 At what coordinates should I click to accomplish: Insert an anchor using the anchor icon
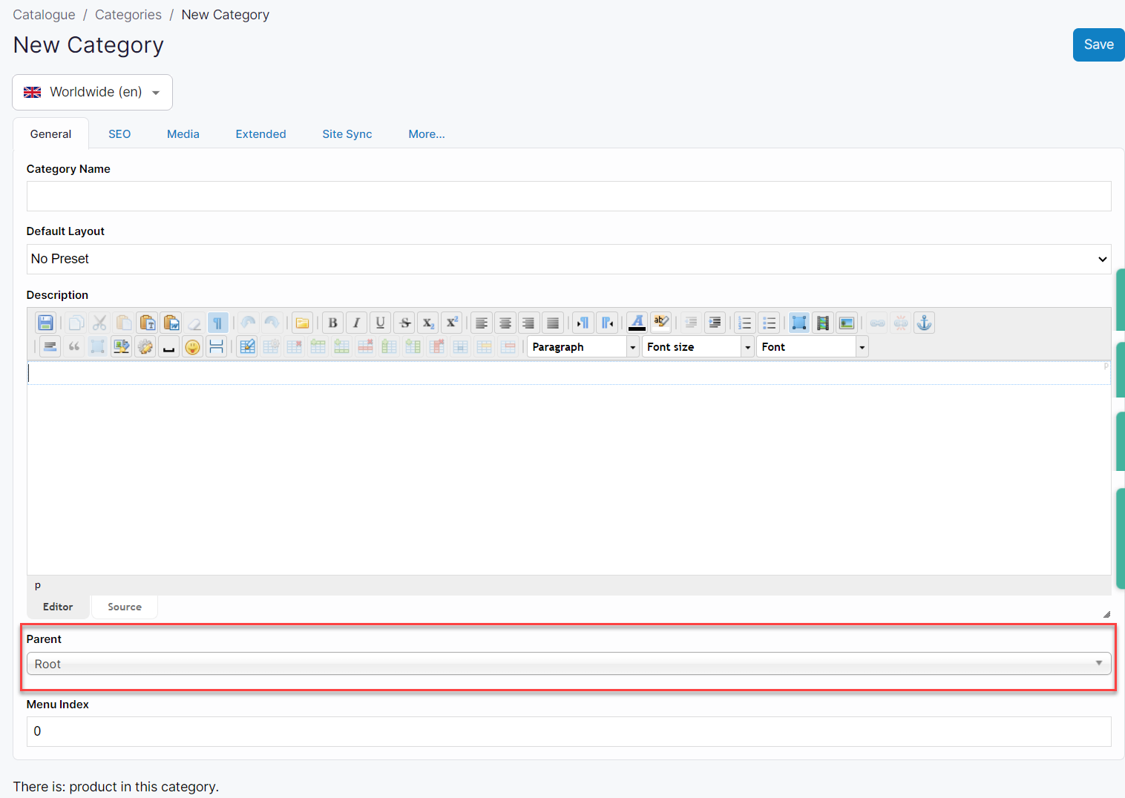[x=924, y=323]
